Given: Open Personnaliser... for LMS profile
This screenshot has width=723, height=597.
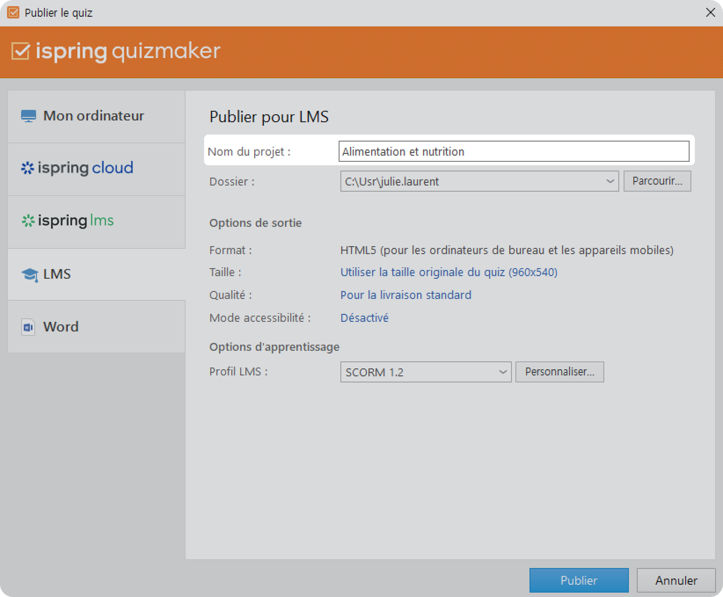Looking at the screenshot, I should click(x=559, y=372).
